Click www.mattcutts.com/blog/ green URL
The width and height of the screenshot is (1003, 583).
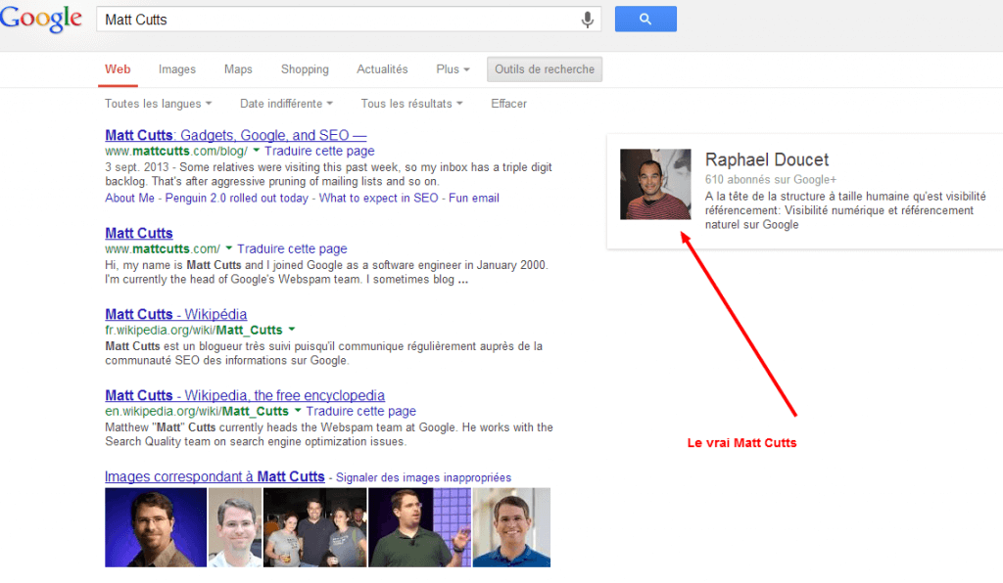[x=176, y=152]
